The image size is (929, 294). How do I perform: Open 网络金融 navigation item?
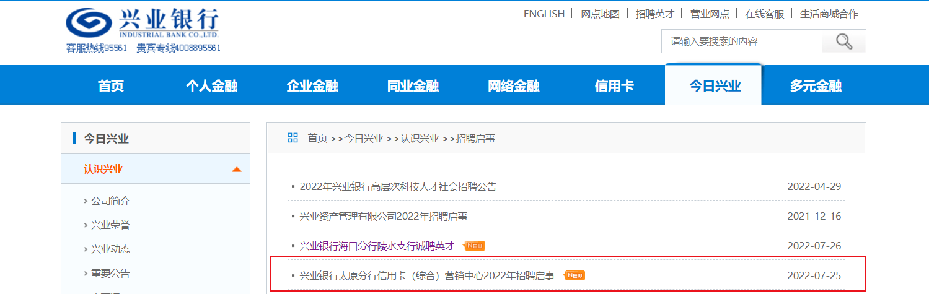tap(513, 86)
